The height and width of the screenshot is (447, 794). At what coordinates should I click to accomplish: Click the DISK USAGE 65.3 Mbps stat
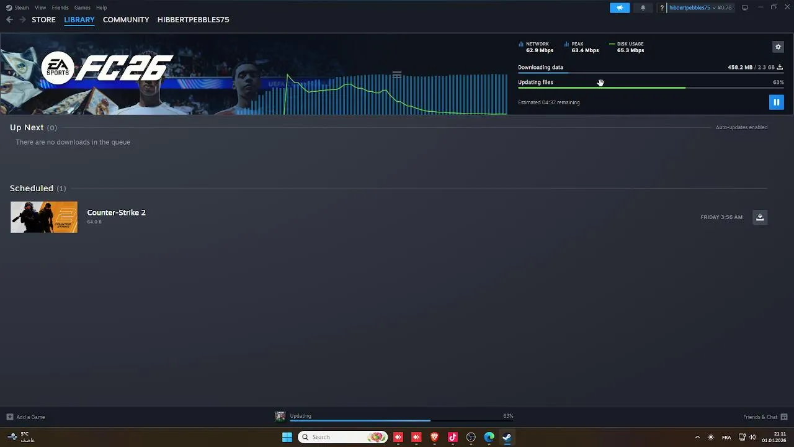click(627, 47)
